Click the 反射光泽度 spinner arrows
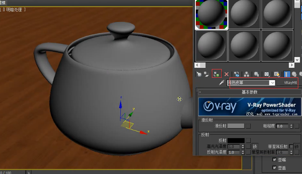The image size is (302, 174). [x=243, y=152]
